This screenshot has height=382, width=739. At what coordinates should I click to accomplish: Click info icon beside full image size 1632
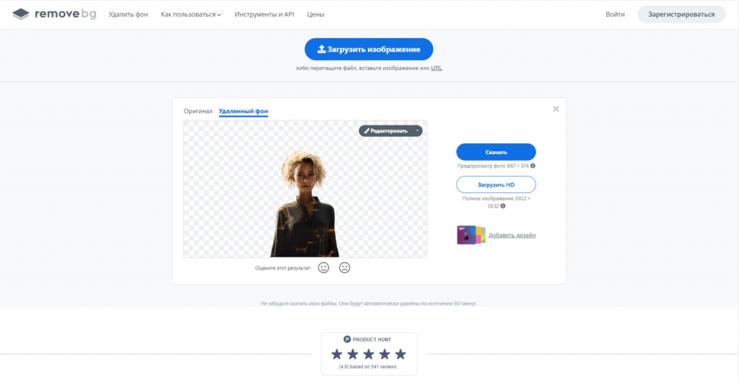[503, 206]
